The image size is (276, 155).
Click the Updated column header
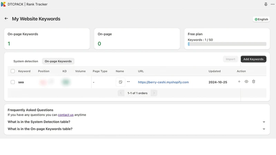[x=214, y=71]
